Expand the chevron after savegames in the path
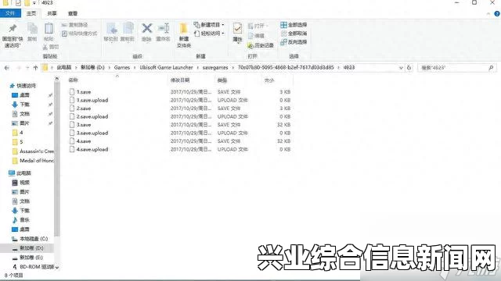501x281 pixels. [x=233, y=68]
